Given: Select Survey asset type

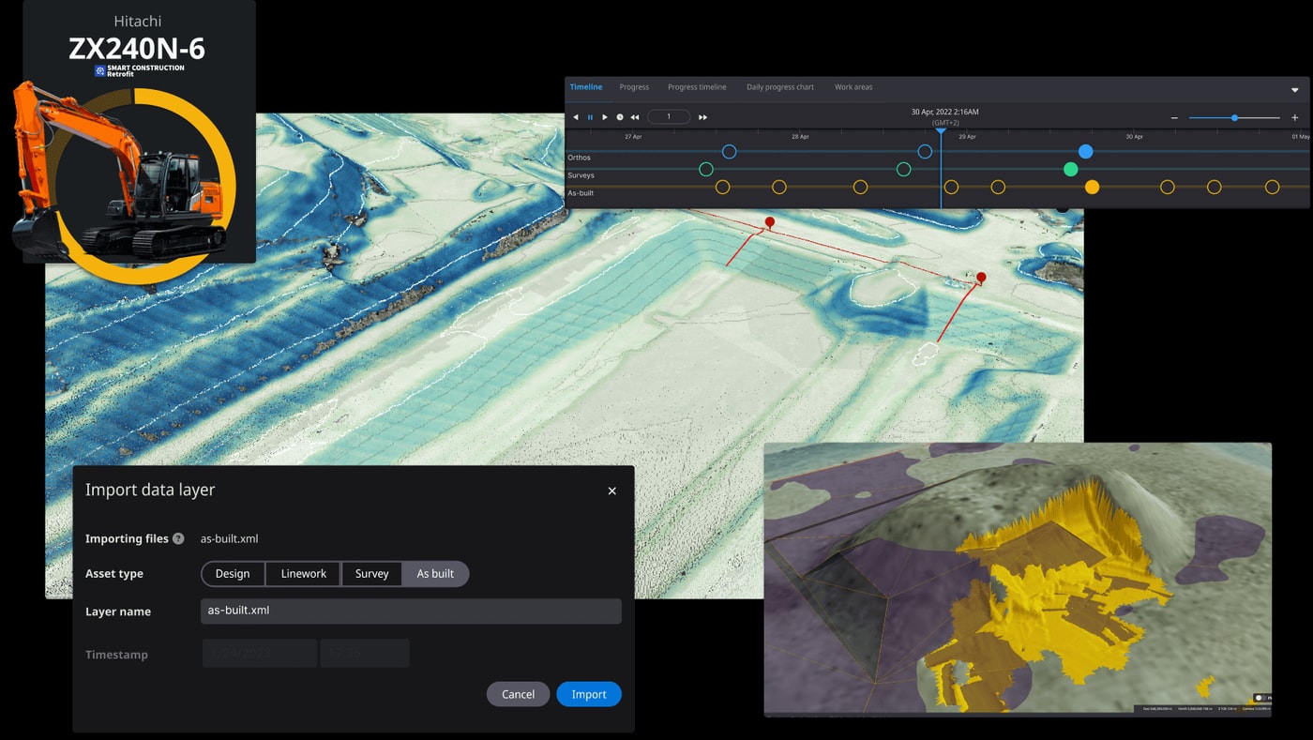Looking at the screenshot, I should [x=372, y=574].
